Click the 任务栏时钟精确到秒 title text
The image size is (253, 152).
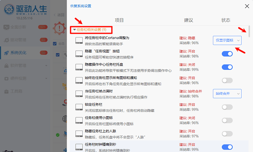[100, 144]
